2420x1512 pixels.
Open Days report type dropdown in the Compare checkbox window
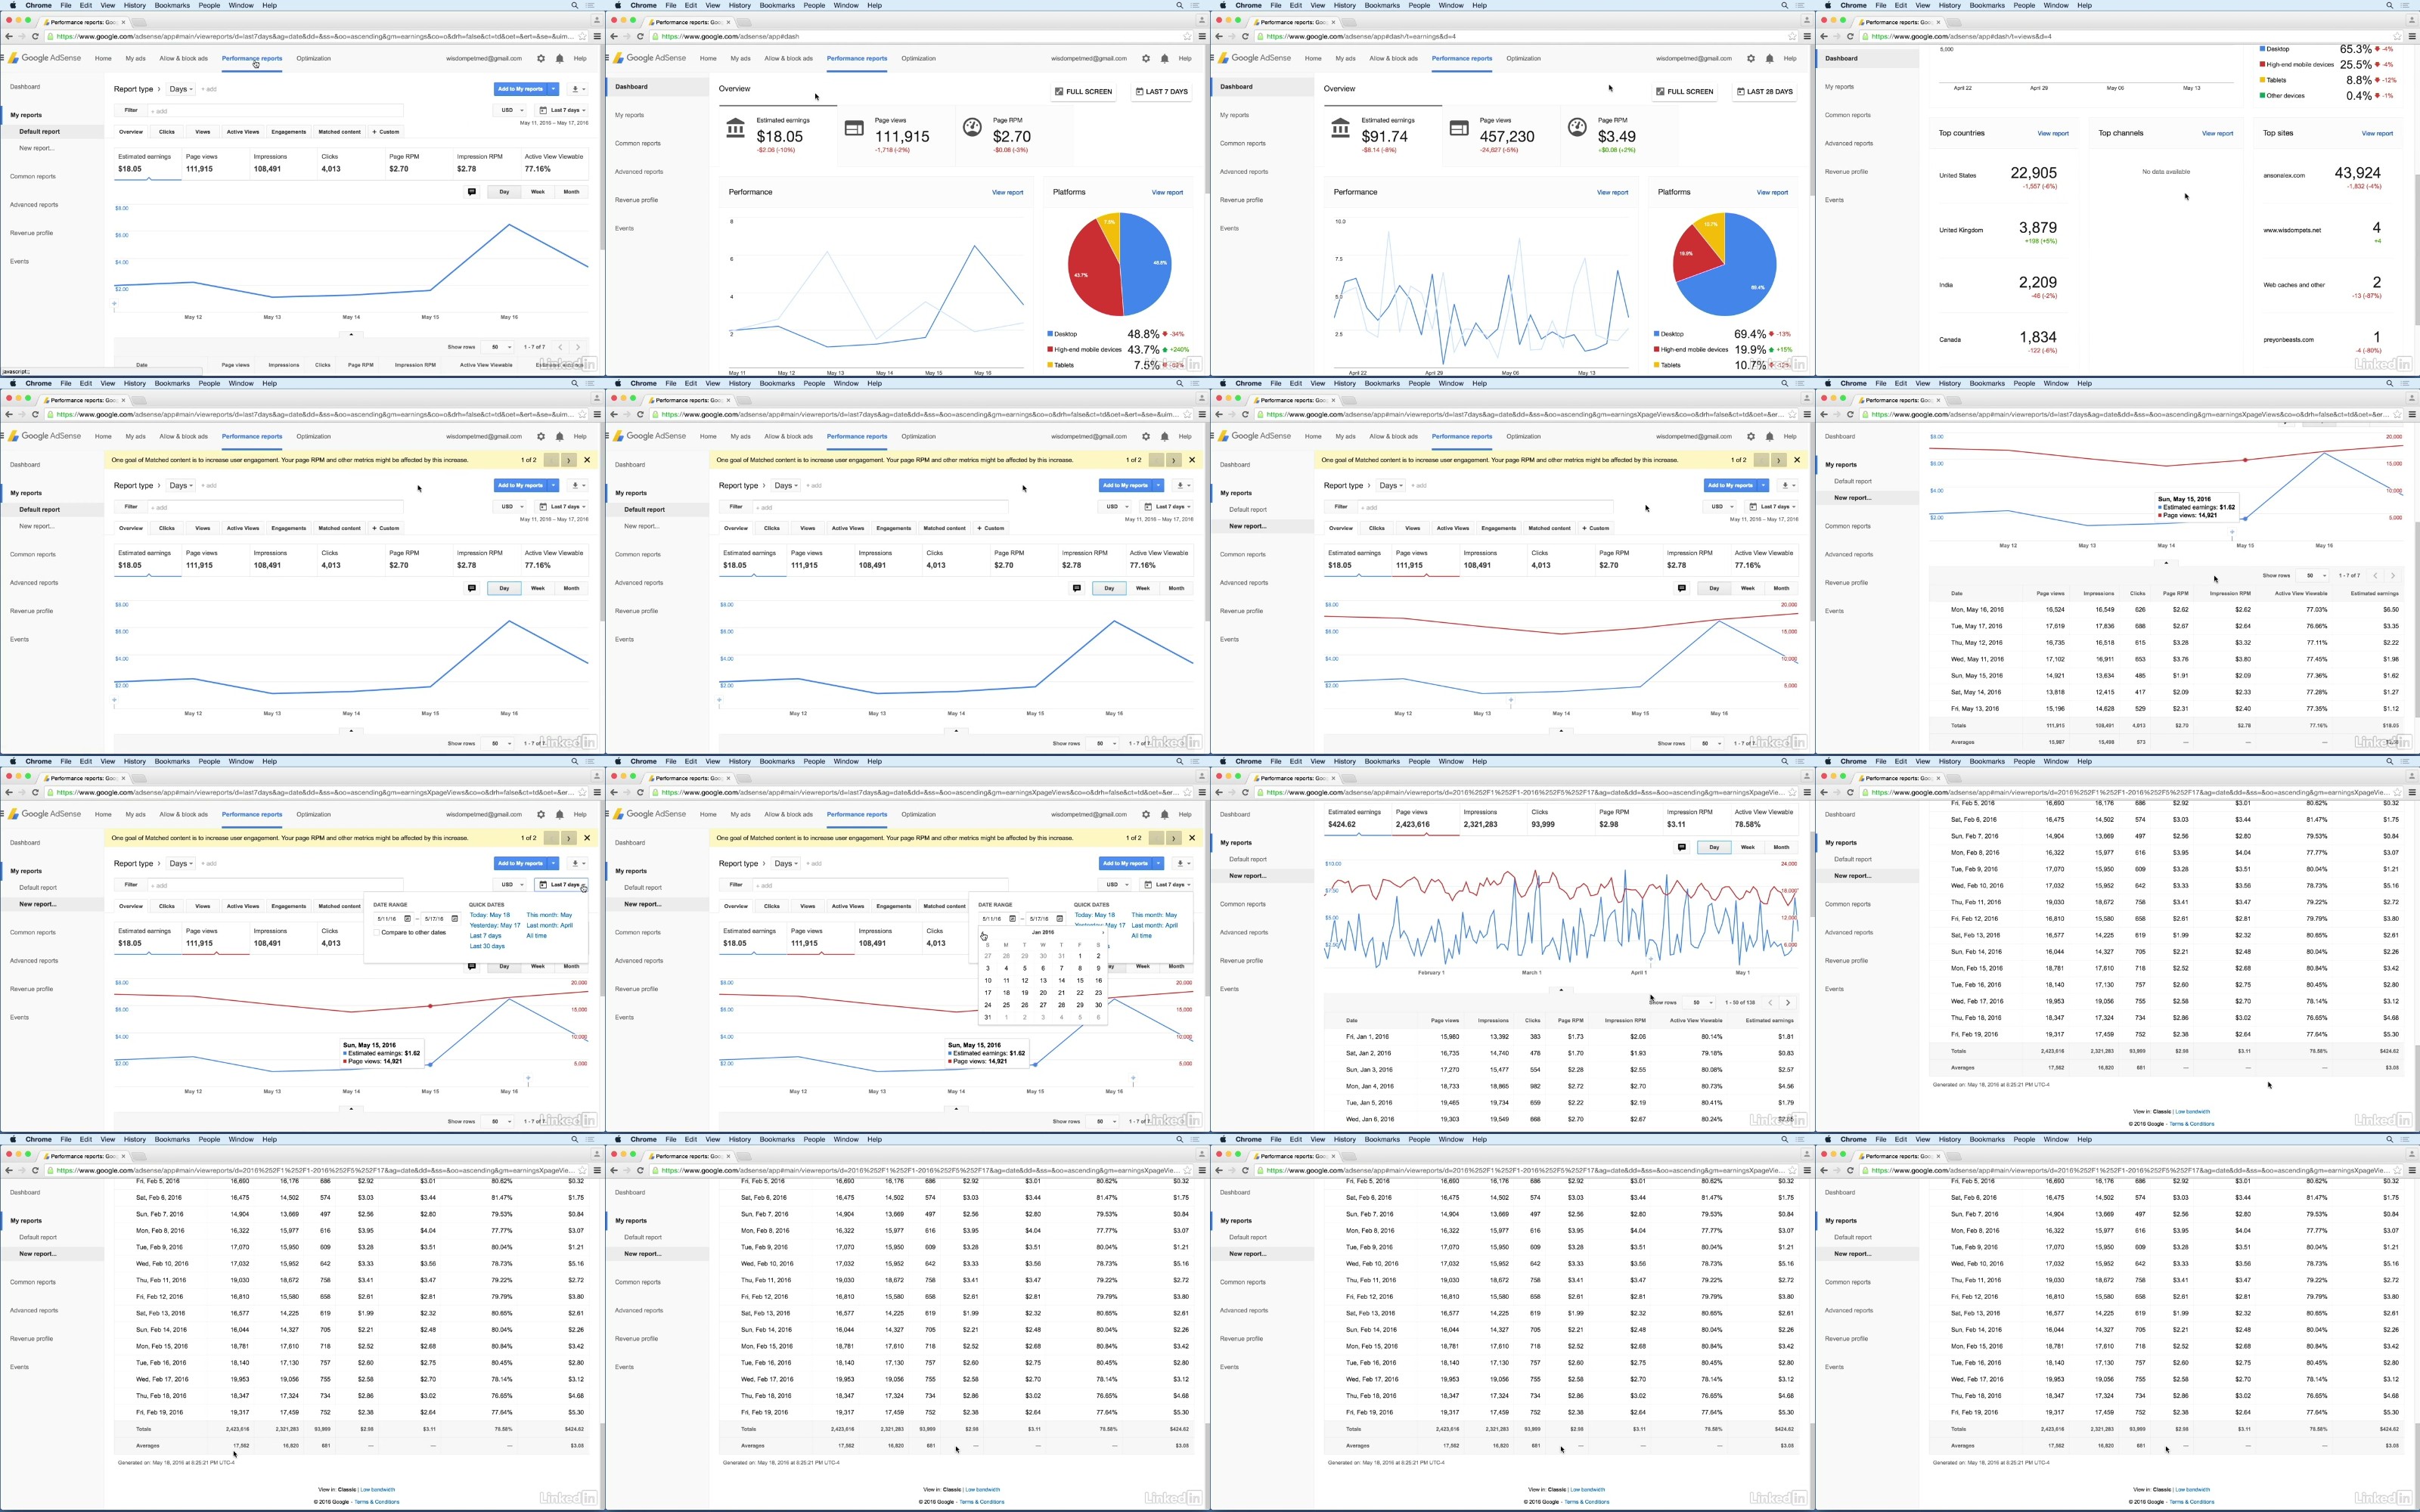click(181, 863)
